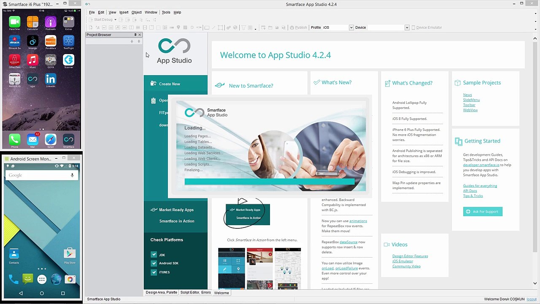The image size is (540, 304).
Task: Open the Help menu
Action: (x=177, y=12)
